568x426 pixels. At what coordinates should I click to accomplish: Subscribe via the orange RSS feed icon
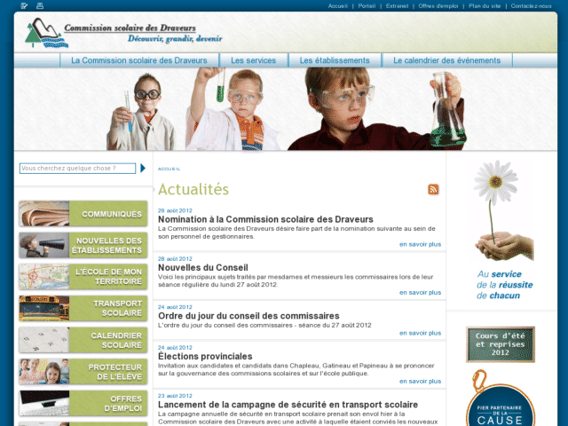[433, 189]
